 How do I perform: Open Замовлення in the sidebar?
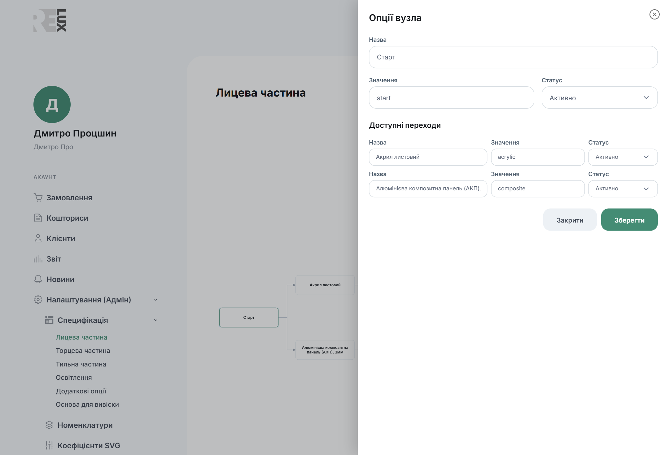point(69,197)
